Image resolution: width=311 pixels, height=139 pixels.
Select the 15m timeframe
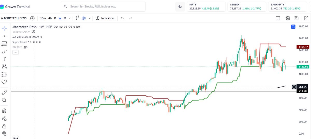pyautogui.click(x=43, y=18)
